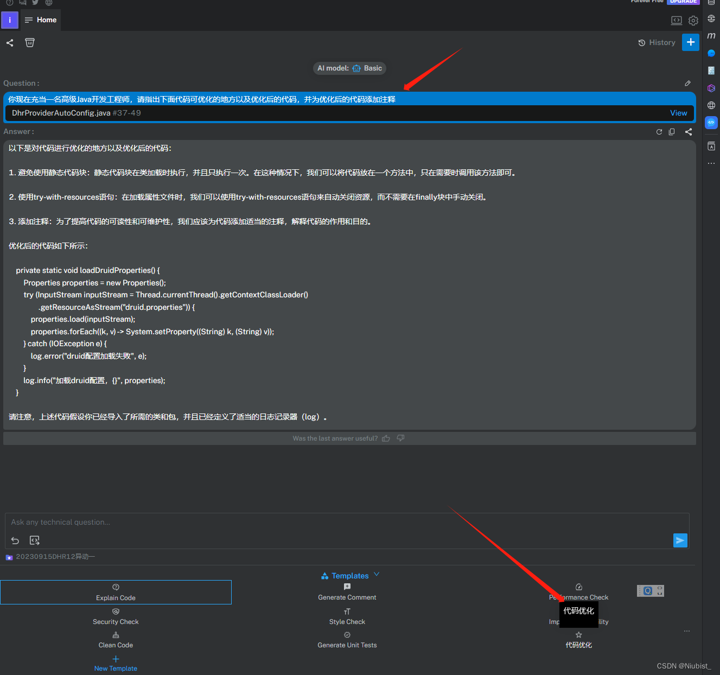The height and width of the screenshot is (675, 720).
Task: Click the UPGRADE badge
Action: pyautogui.click(x=683, y=2)
